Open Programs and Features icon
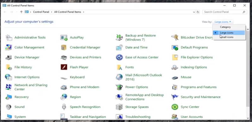This screenshot has height=122, width=252. click(175, 87)
